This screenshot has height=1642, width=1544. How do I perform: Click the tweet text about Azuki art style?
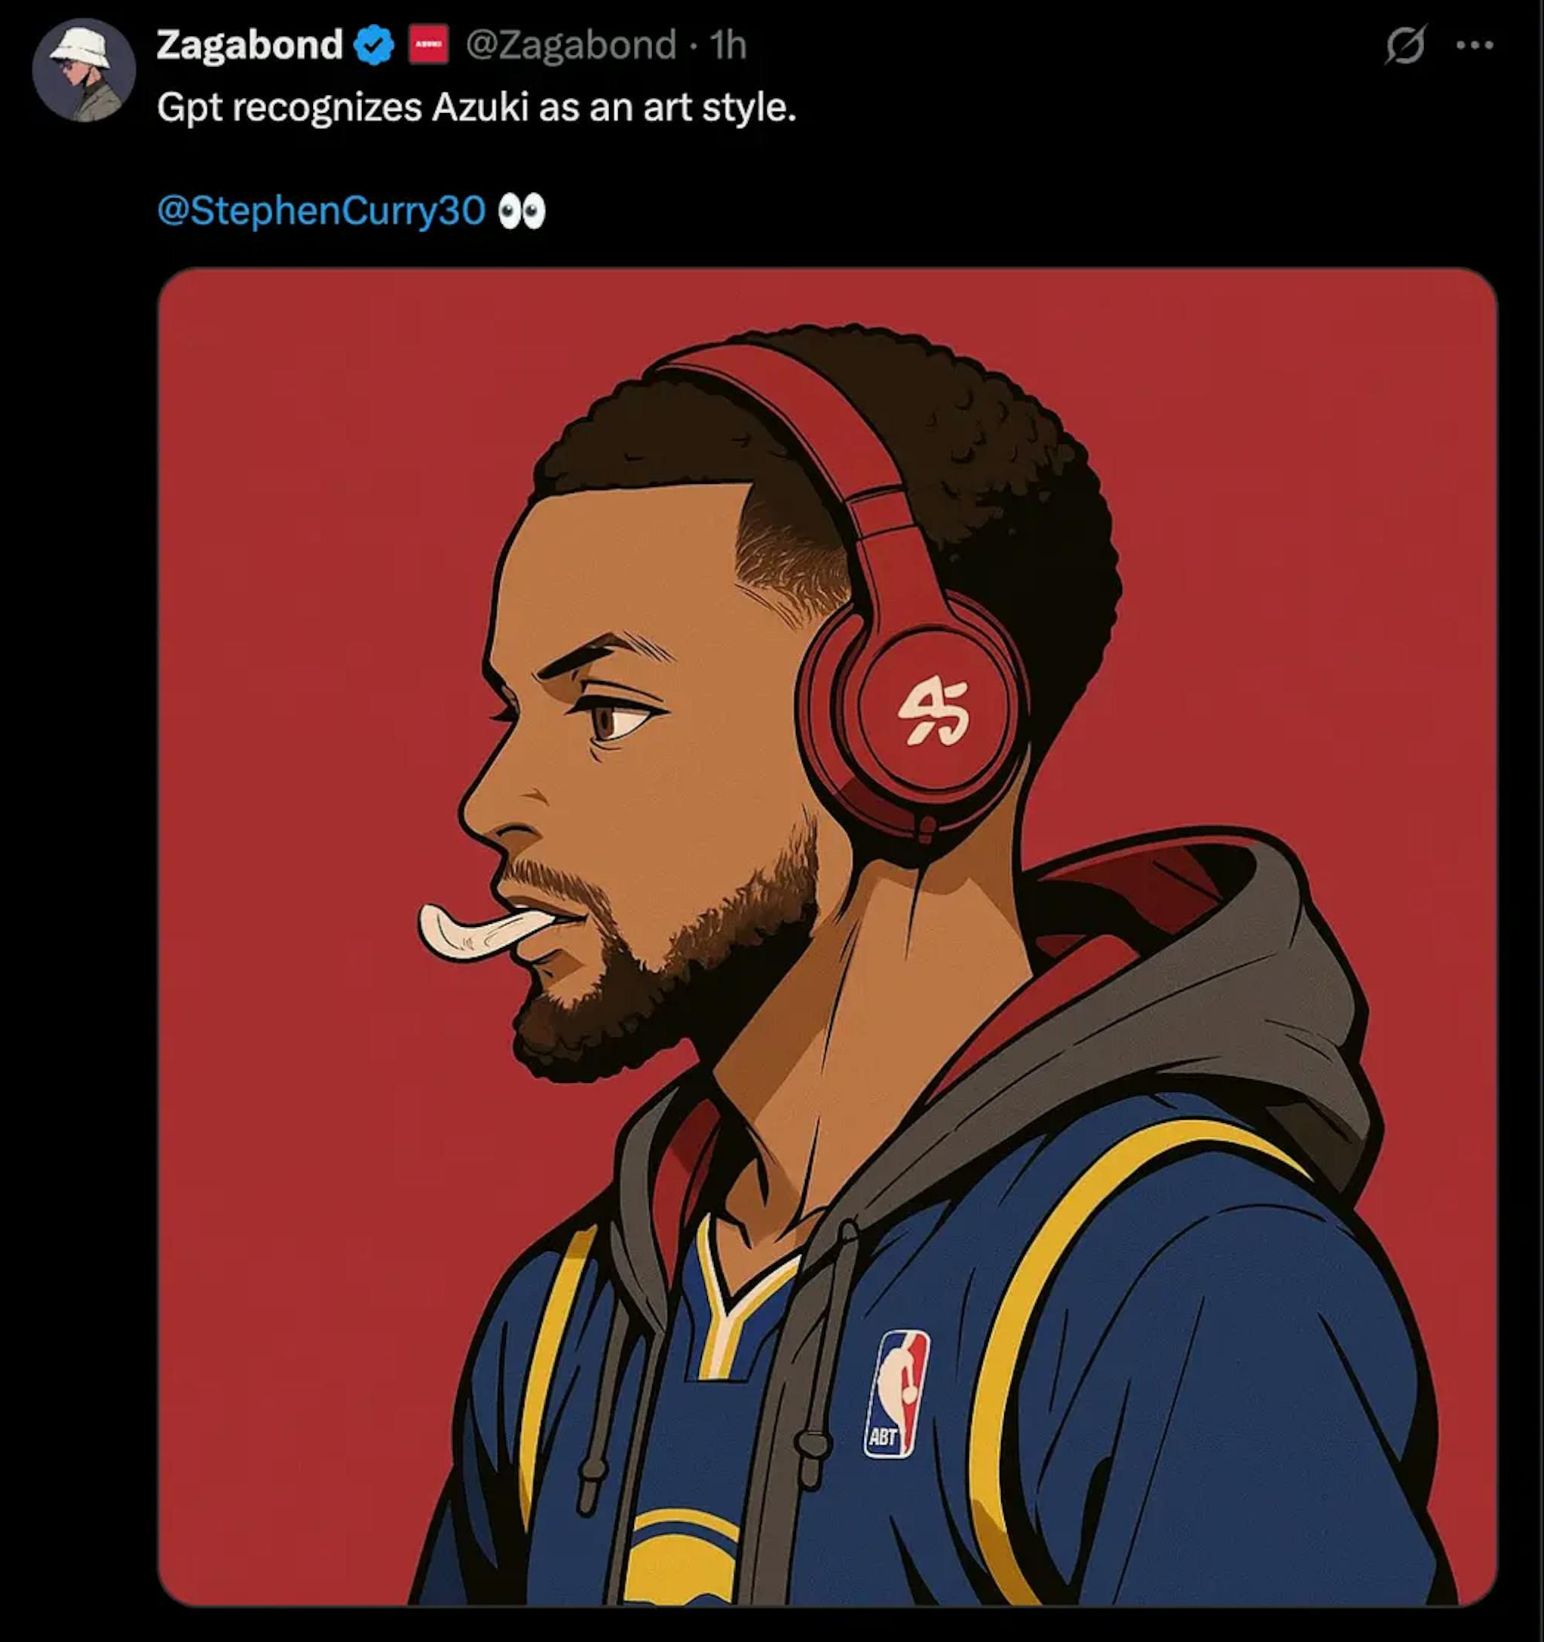(476, 107)
